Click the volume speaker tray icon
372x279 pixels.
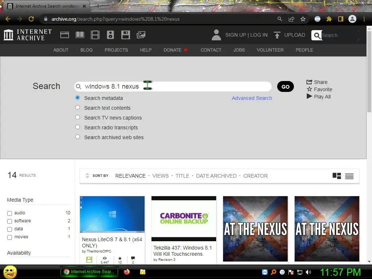308,272
